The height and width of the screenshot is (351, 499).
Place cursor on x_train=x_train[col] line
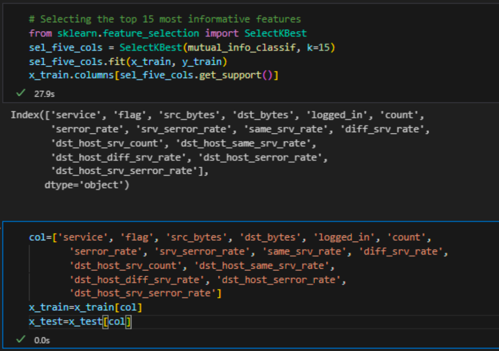pos(85,308)
